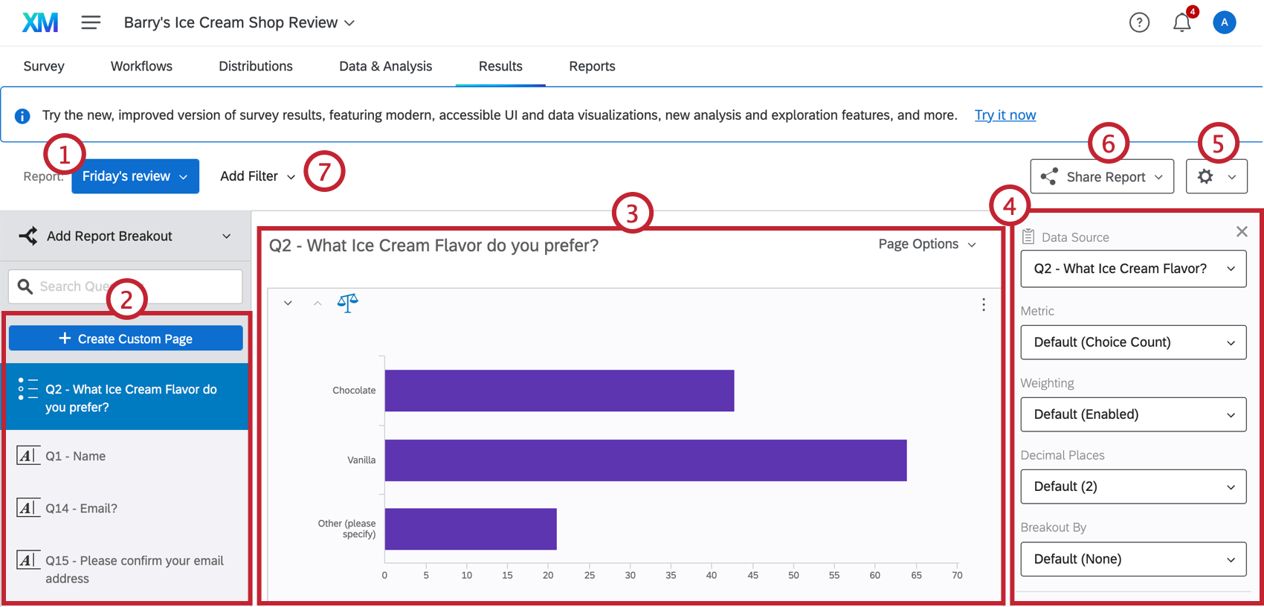Select Q14 - Email? in question list
Viewport: 1264px width, 607px height.
coord(82,509)
